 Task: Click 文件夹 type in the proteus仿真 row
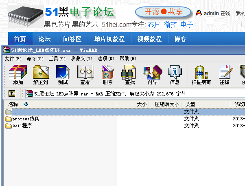(191, 119)
